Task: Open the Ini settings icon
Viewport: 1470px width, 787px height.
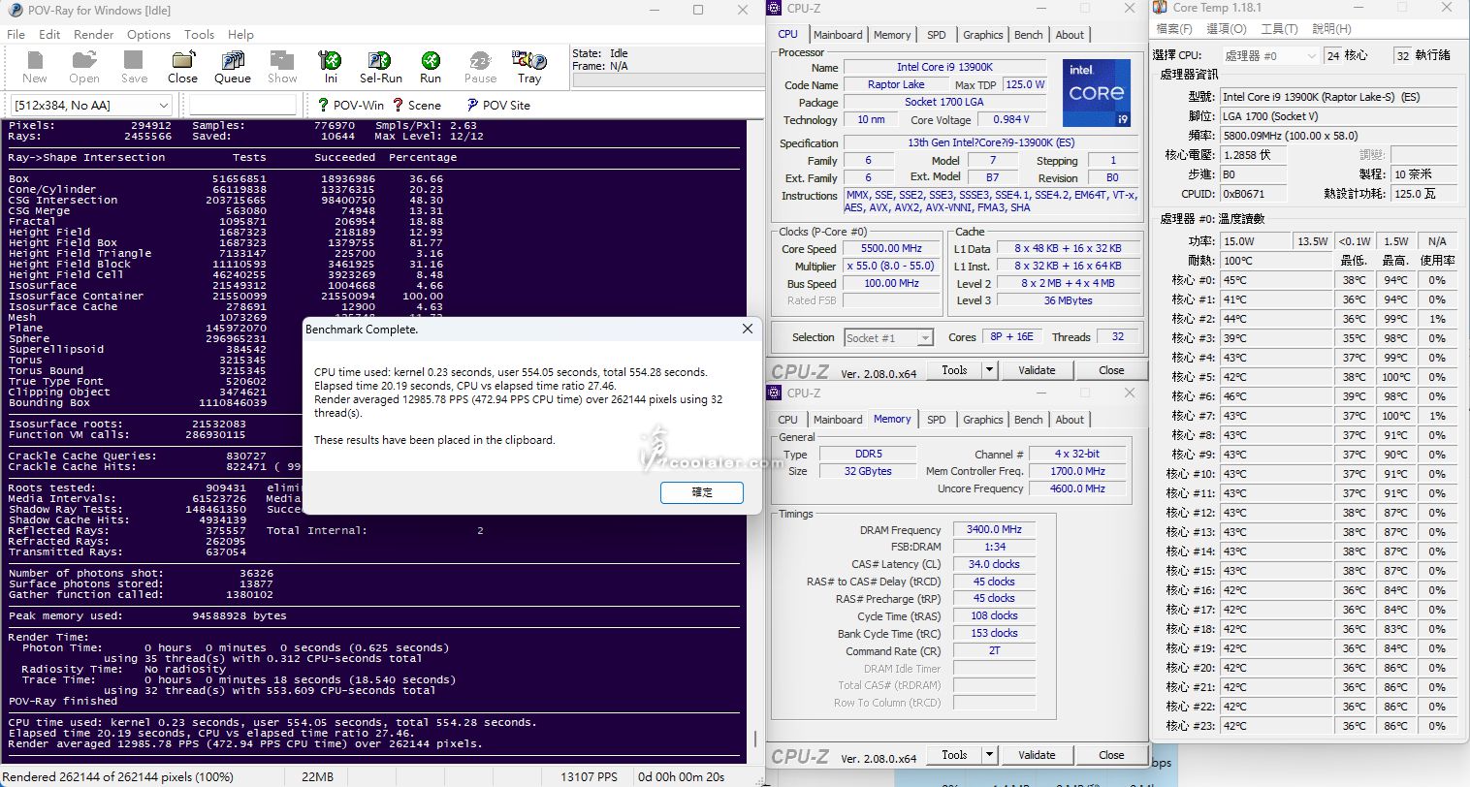Action: point(331,67)
